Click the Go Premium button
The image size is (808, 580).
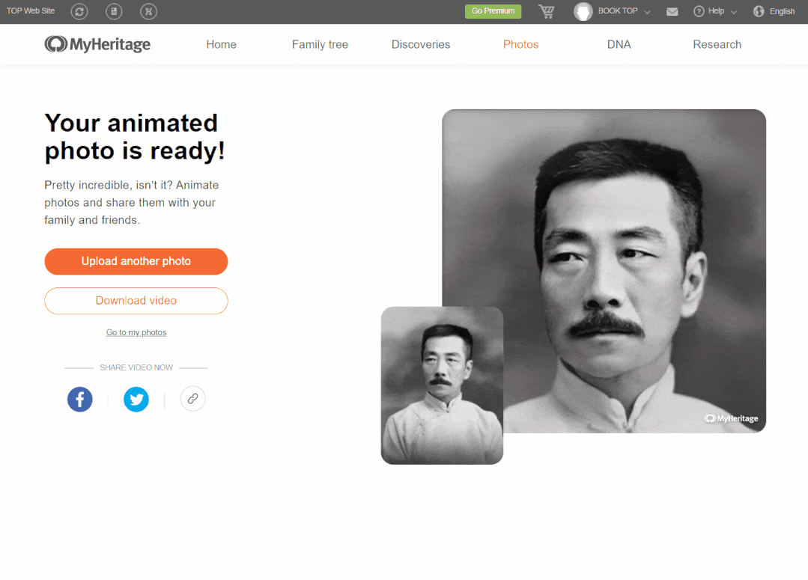(493, 11)
